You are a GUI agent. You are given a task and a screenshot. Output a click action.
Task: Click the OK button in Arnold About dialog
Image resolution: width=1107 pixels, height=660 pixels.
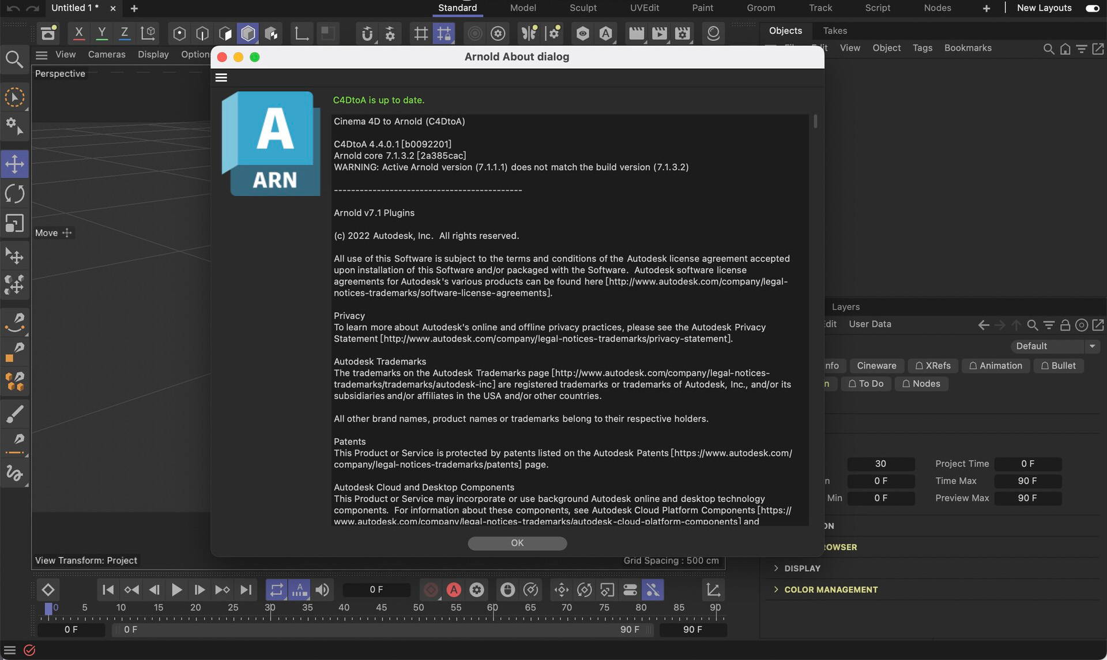click(517, 543)
